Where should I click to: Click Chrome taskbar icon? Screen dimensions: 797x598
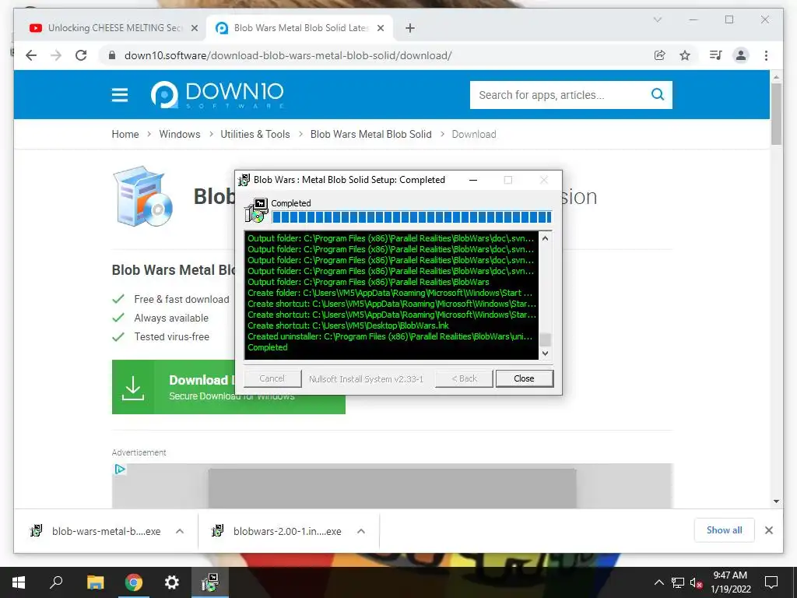(x=134, y=582)
